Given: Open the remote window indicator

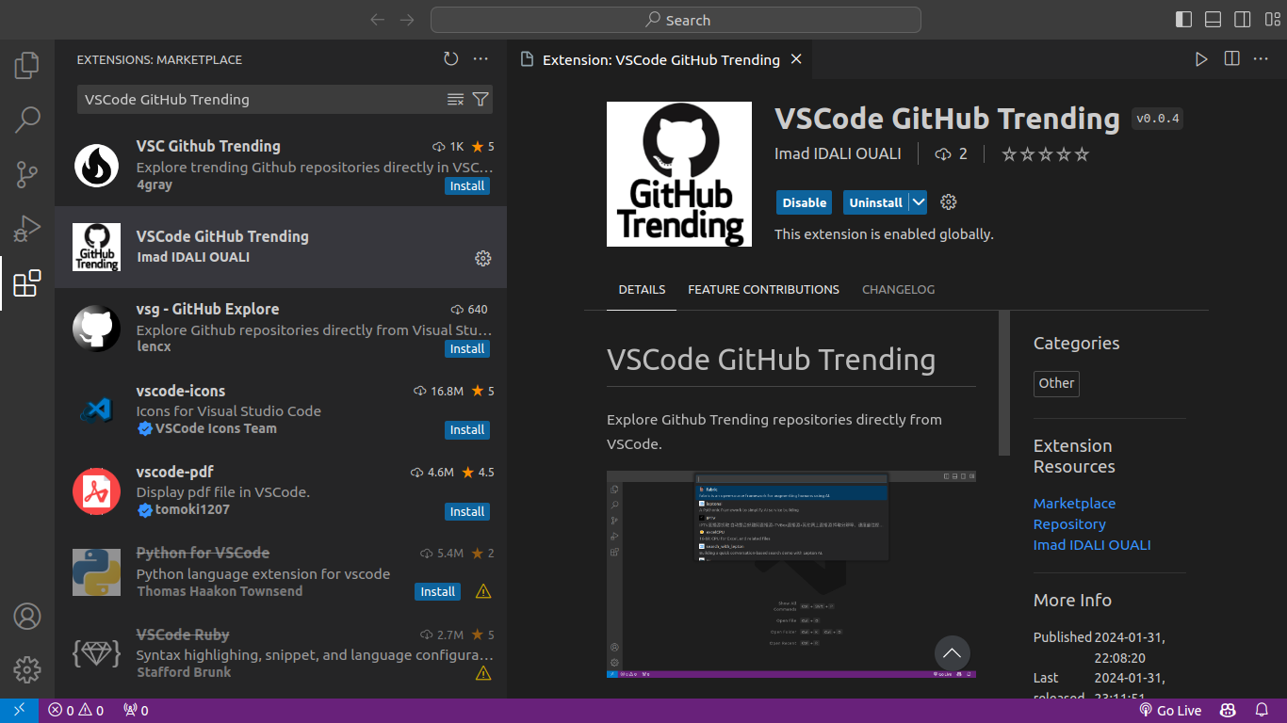Looking at the screenshot, I should tap(19, 711).
